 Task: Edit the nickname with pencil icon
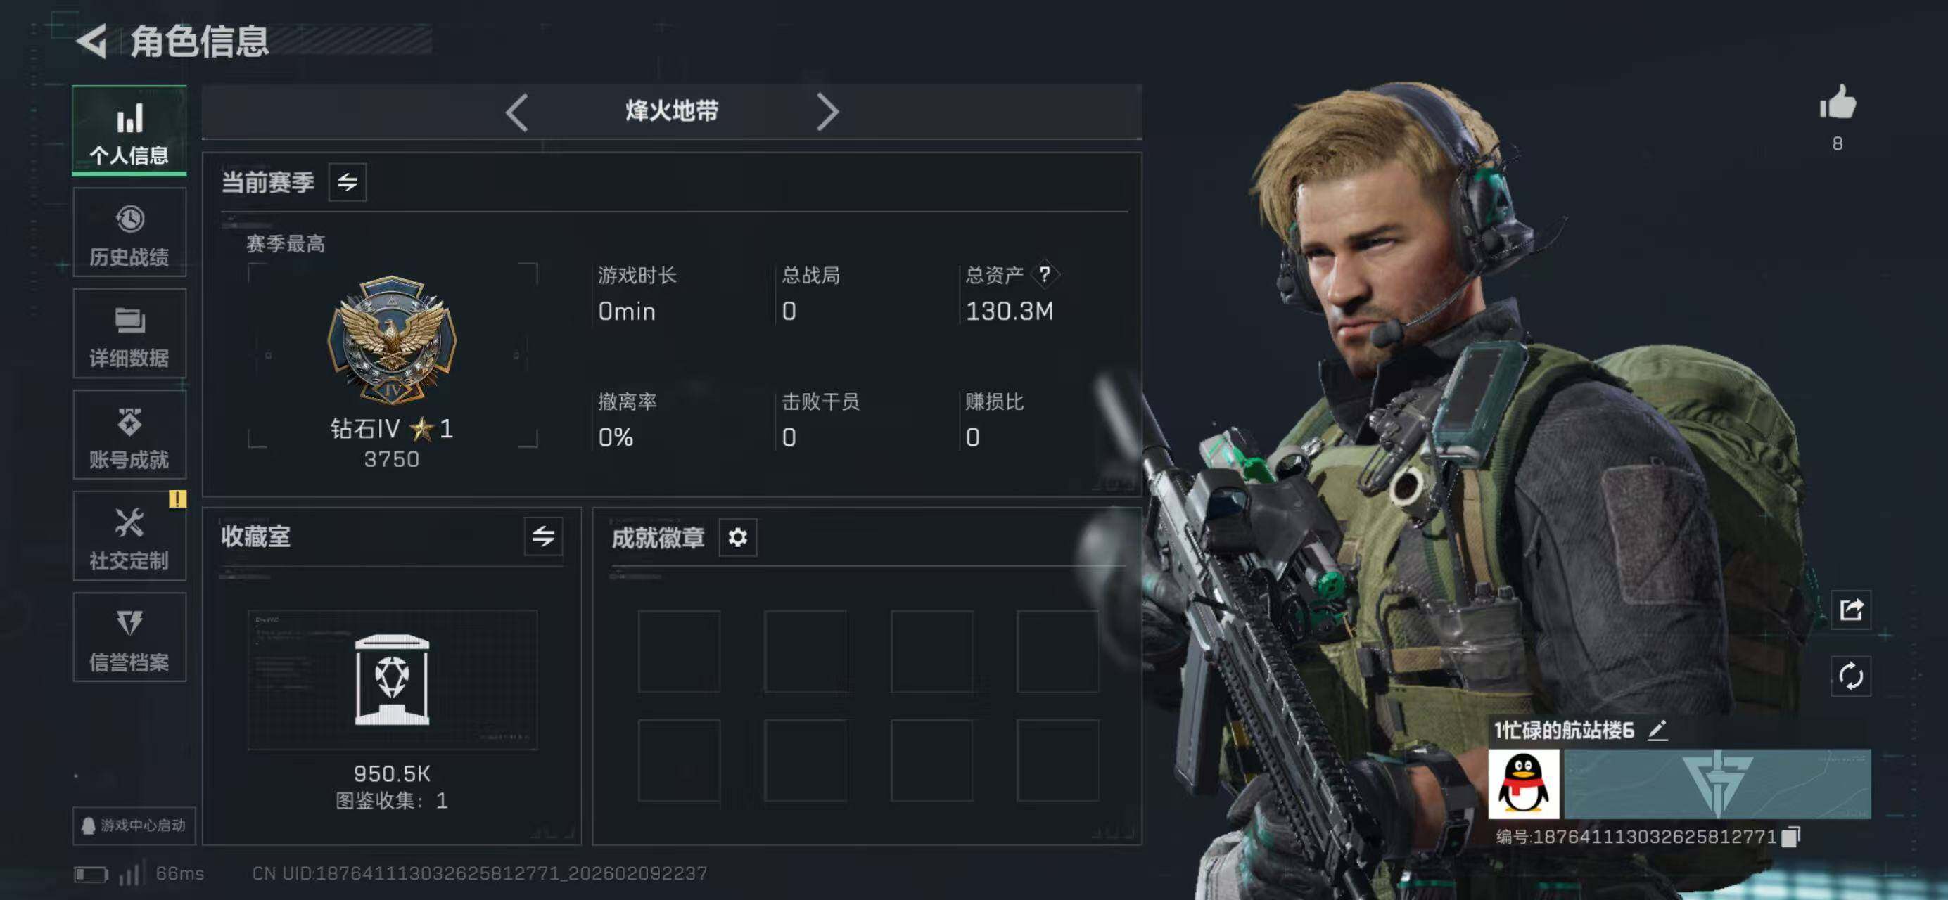click(x=1657, y=730)
